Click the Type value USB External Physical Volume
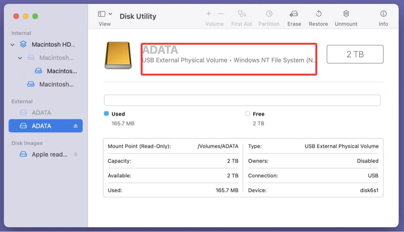This screenshot has height=232, width=404. coord(342,146)
